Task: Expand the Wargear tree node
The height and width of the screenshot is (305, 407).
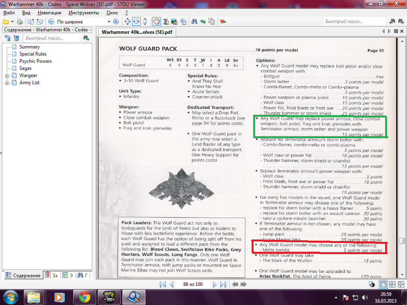Action: pos(7,76)
